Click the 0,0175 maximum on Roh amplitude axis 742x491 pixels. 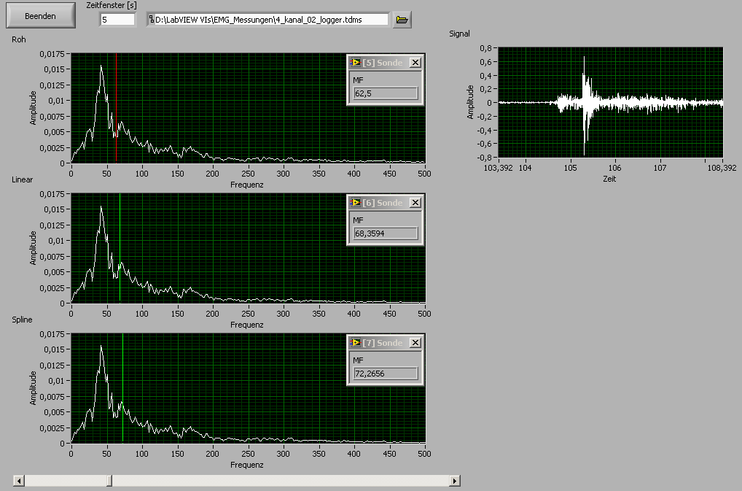point(52,54)
